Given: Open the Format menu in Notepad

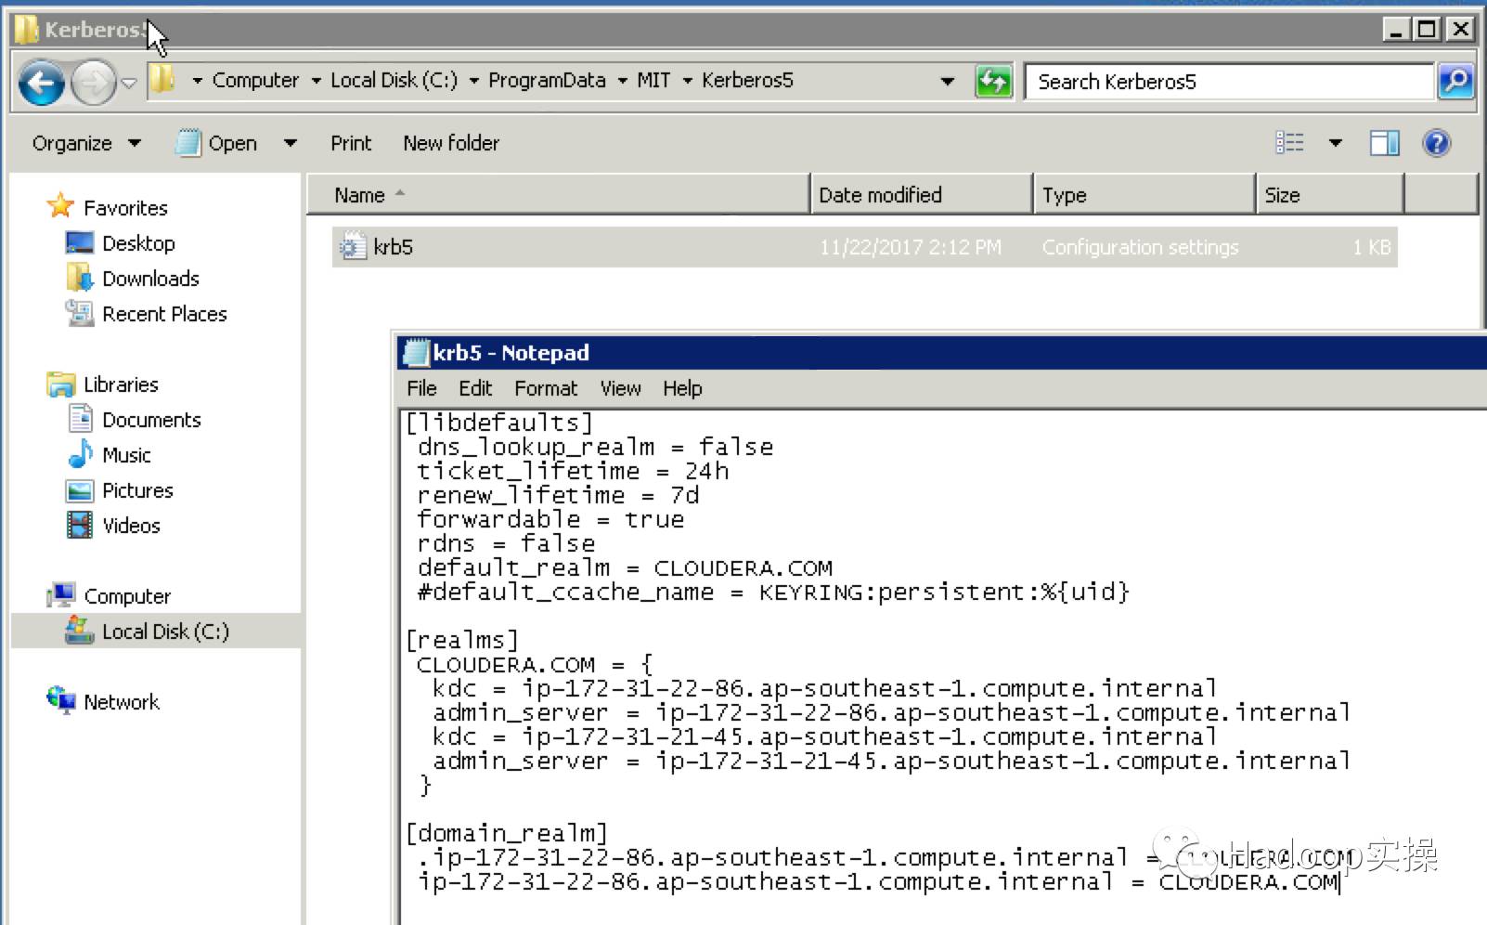Looking at the screenshot, I should coord(546,388).
